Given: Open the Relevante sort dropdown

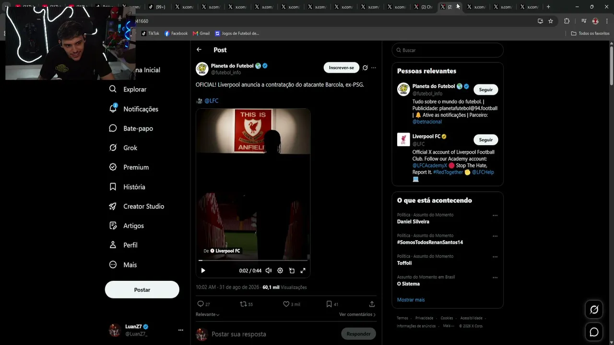Looking at the screenshot, I should pos(208,314).
